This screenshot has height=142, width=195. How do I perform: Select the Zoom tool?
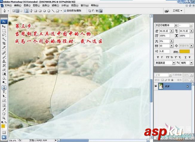4,118
